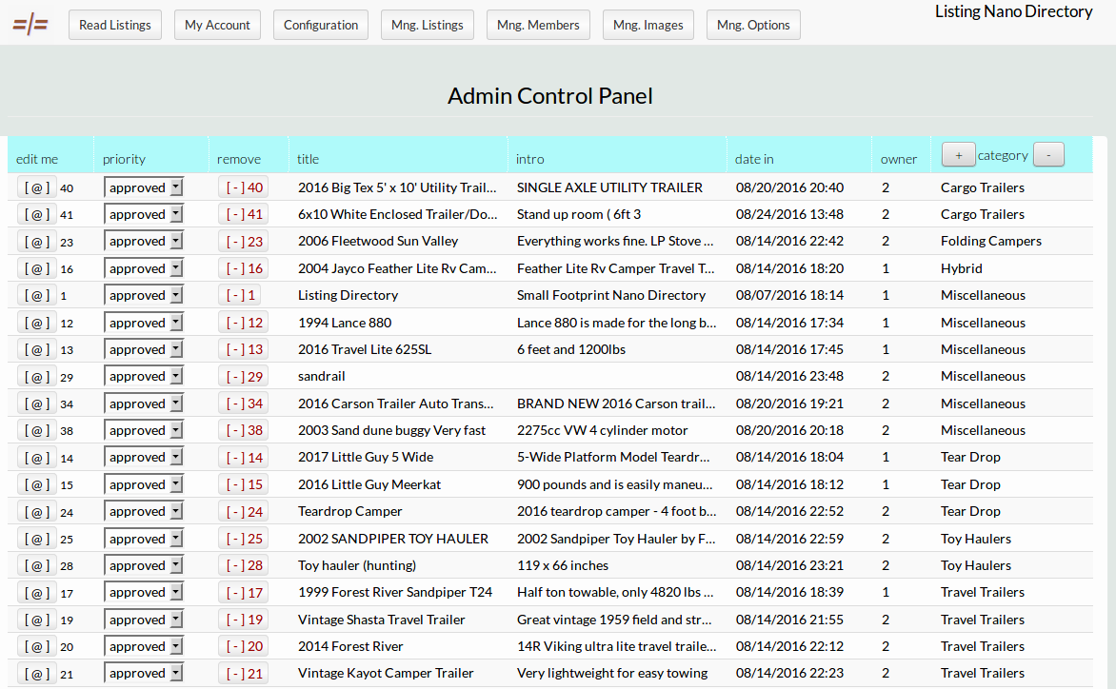The image size is (1116, 689).
Task: Click the - button in the category header
Action: pos(1048,154)
